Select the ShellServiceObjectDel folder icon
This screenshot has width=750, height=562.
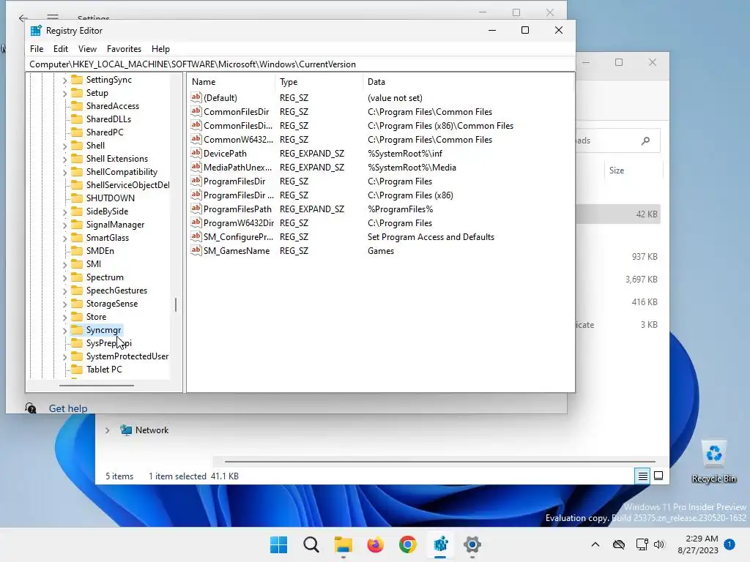point(76,185)
